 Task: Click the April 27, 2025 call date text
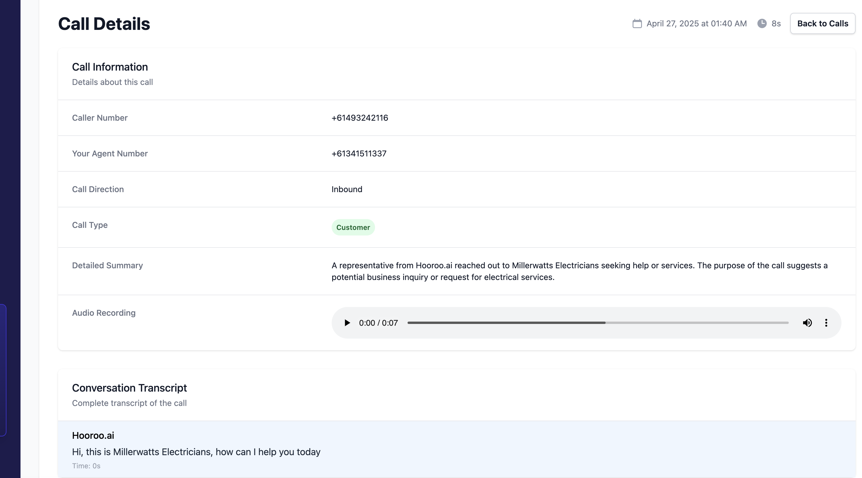(x=696, y=24)
